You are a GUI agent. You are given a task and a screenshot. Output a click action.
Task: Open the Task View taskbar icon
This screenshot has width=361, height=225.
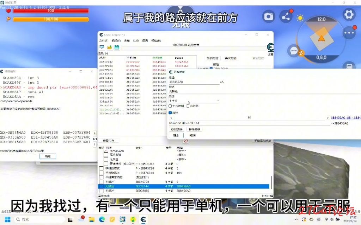70,220
